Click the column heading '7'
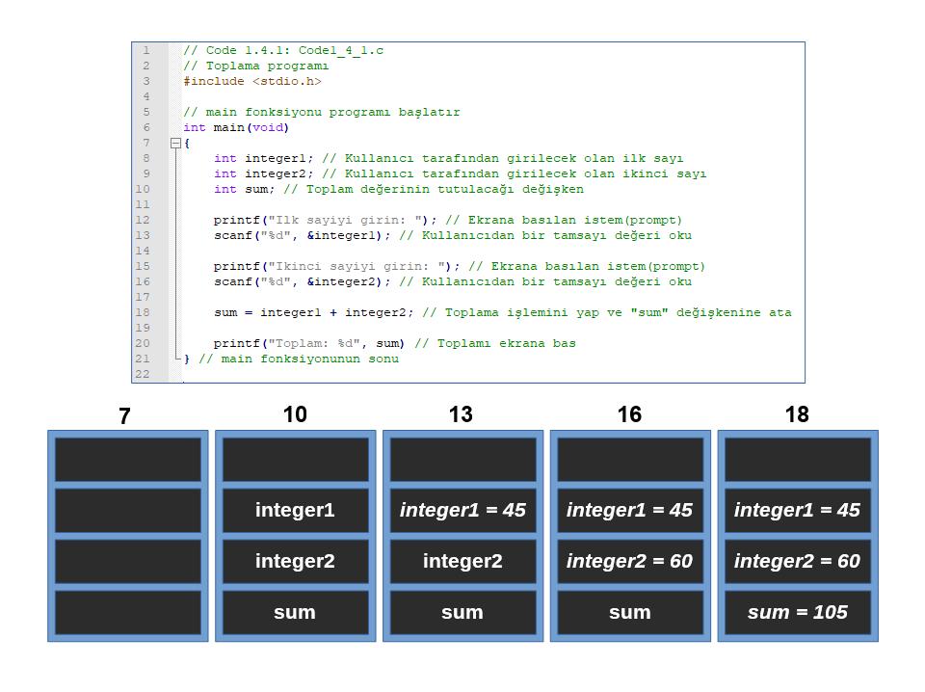Viewport: 925px width, 692px height. [124, 416]
